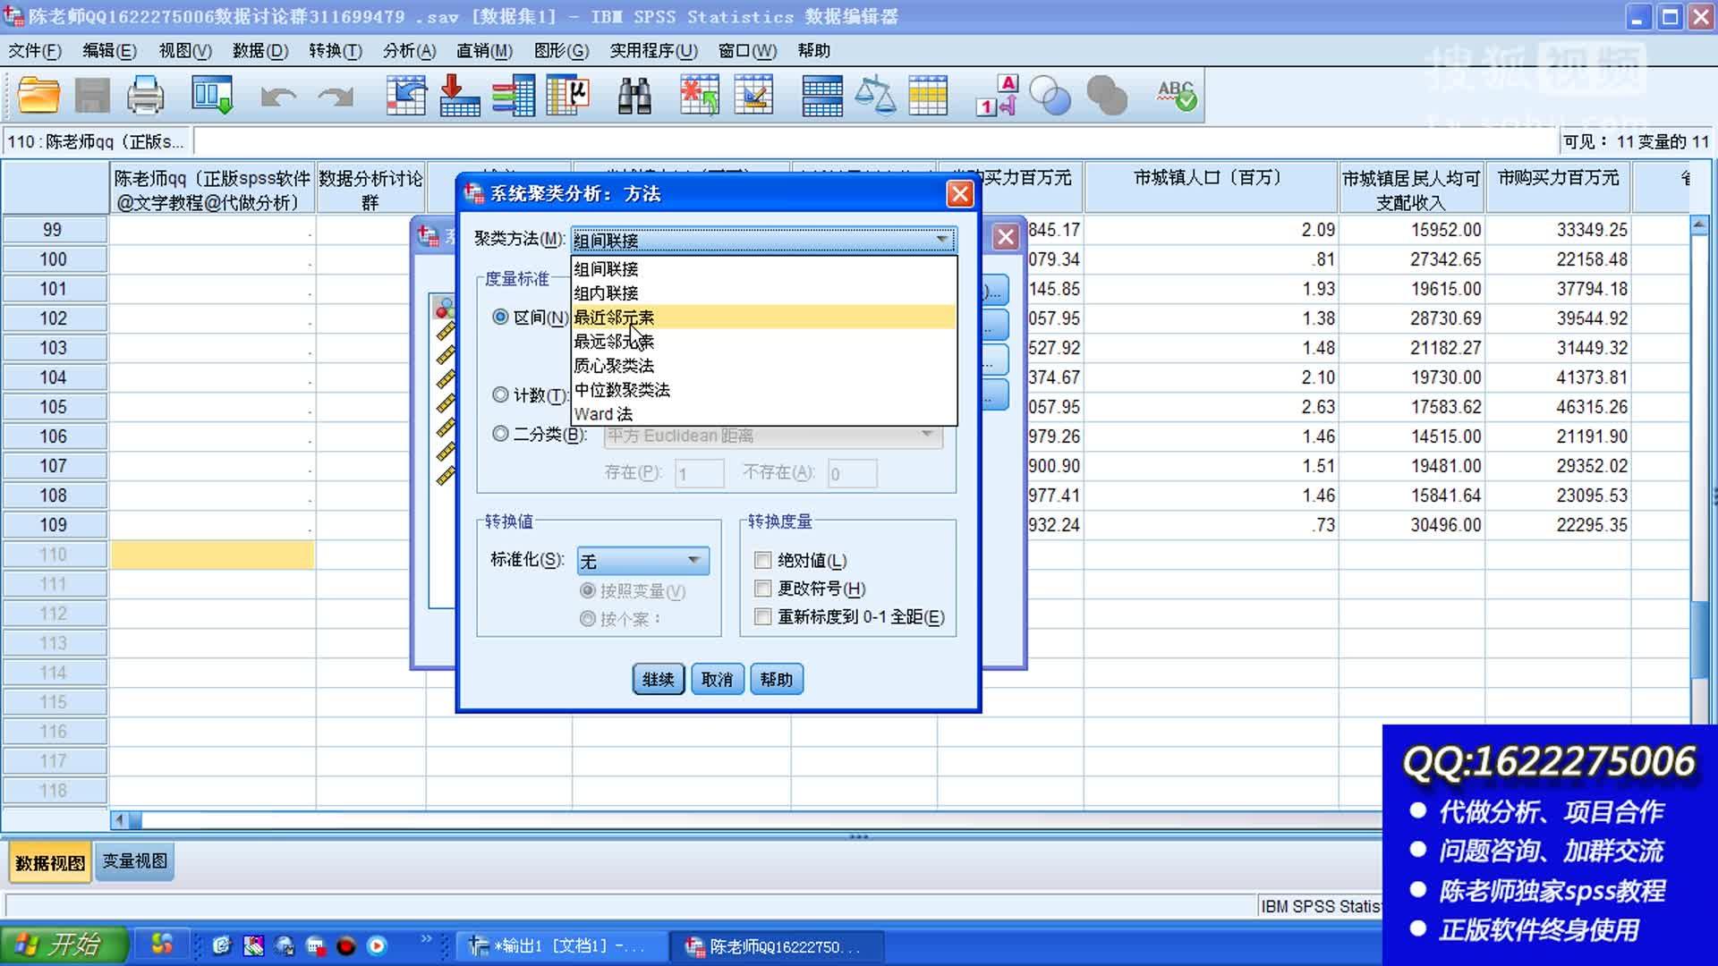This screenshot has width=1718, height=966.
Task: Click the 继续 button in the dialog
Action: (x=658, y=679)
